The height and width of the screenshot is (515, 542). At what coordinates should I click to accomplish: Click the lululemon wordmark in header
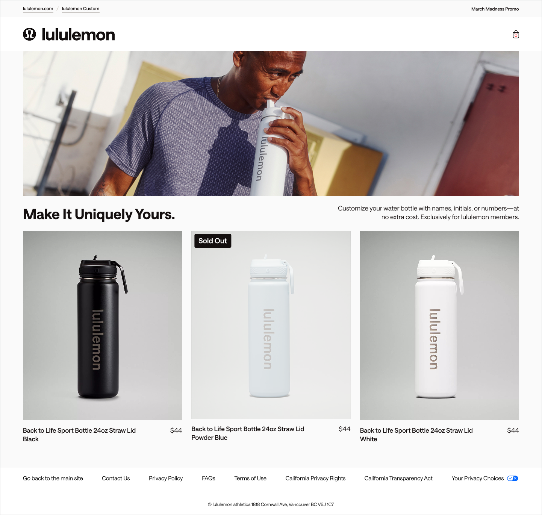[78, 35]
